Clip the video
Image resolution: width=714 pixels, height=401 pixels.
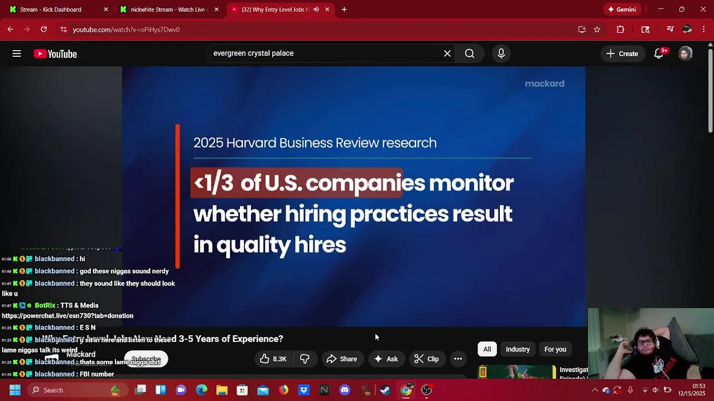tap(427, 359)
